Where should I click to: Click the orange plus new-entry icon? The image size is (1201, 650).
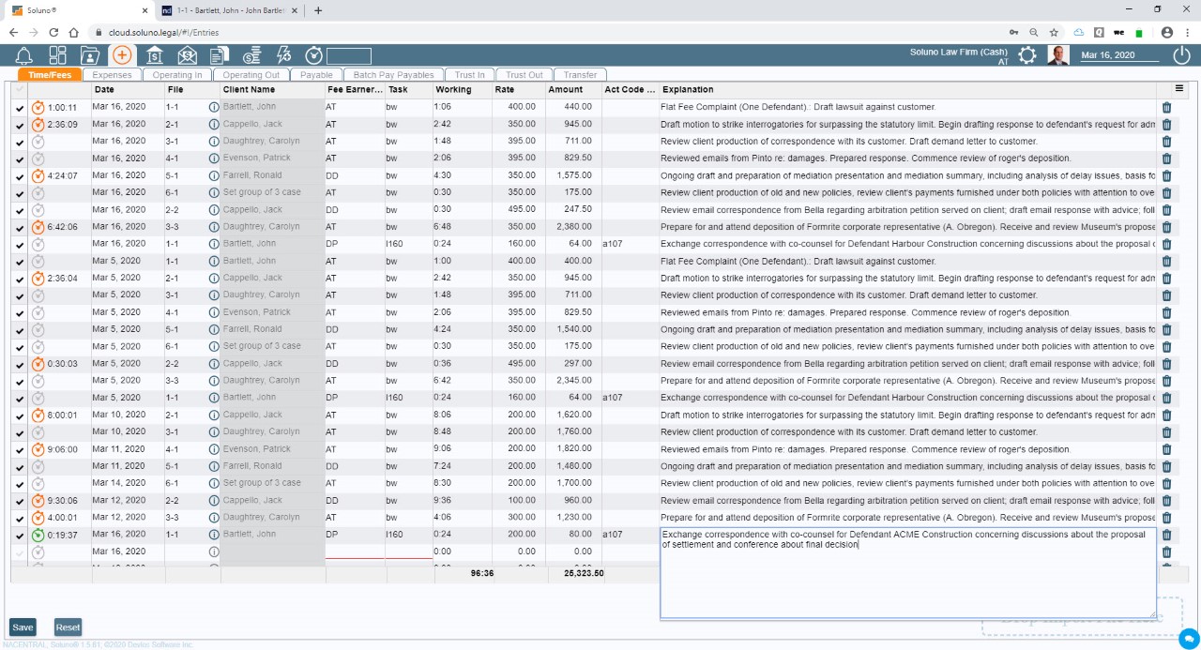[120, 54]
